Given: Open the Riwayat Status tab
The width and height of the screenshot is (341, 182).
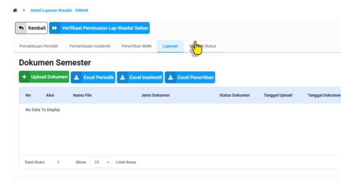Looking at the screenshot, I should point(203,46).
